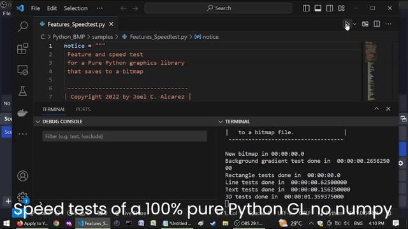The image size is (408, 229).
Task: Open the Accounts menu
Action: click(23, 176)
